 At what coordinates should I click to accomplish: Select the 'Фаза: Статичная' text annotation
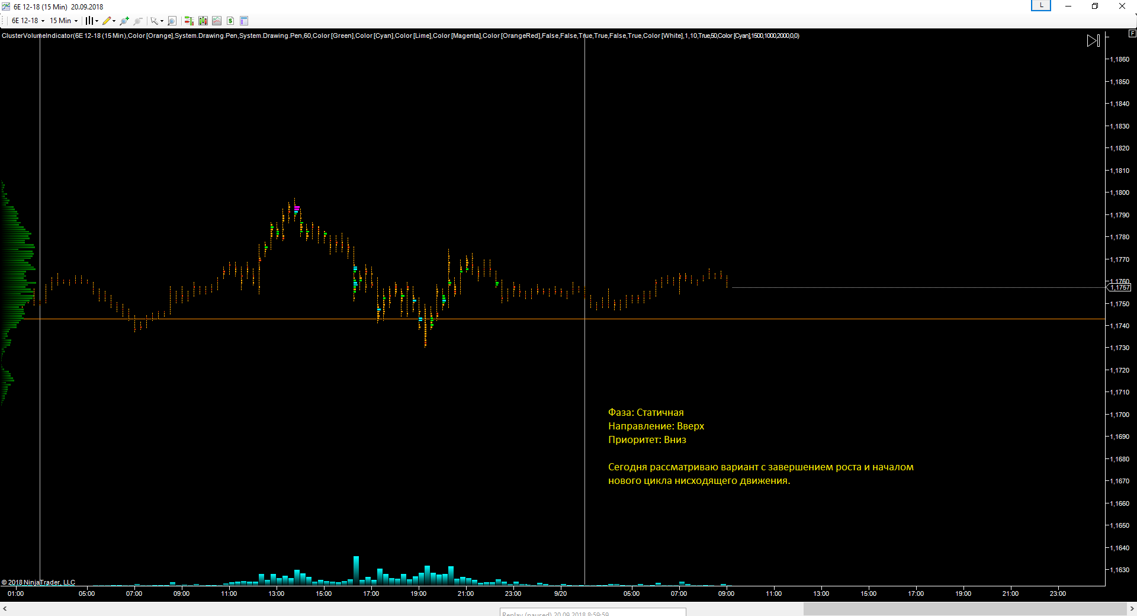pyautogui.click(x=645, y=412)
